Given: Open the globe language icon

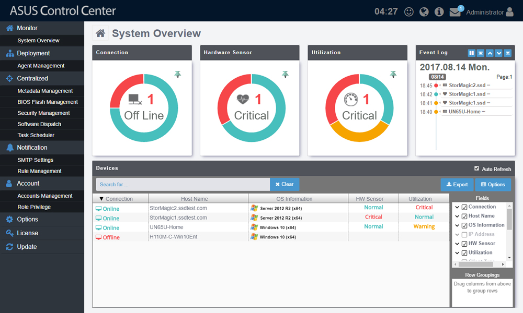Looking at the screenshot, I should pos(424,11).
